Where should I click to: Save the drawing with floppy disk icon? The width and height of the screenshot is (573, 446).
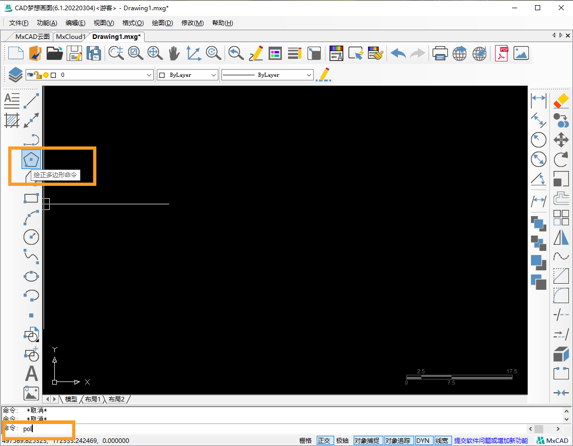tap(74, 53)
